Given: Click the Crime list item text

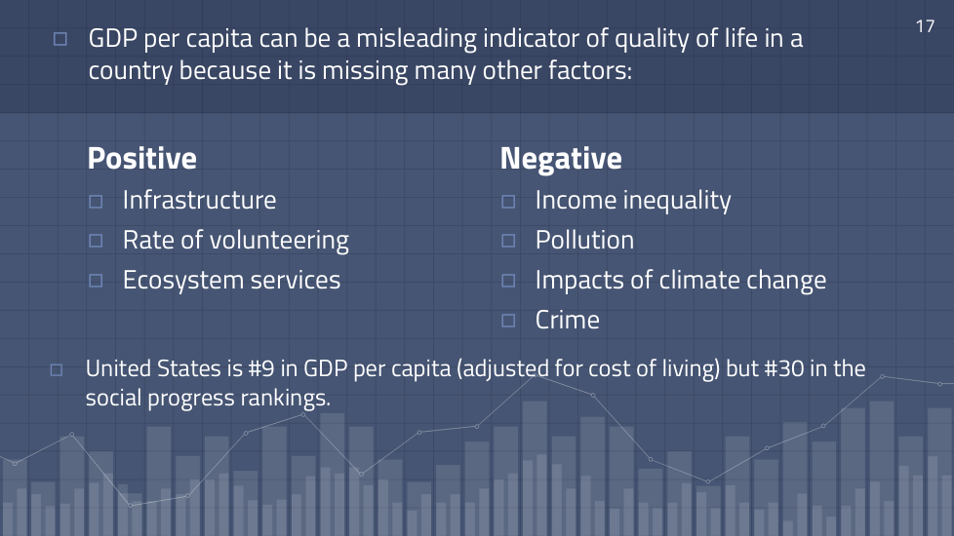Looking at the screenshot, I should 567,320.
